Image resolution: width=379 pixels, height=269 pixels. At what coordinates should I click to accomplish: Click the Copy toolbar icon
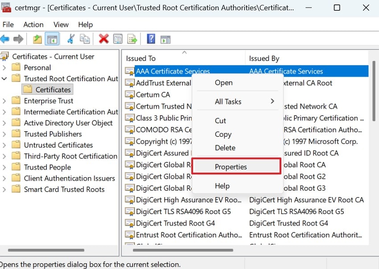pos(85,39)
